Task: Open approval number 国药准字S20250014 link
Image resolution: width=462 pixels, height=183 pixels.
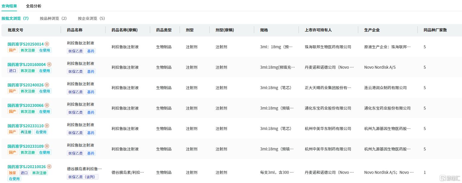Action: (26, 44)
